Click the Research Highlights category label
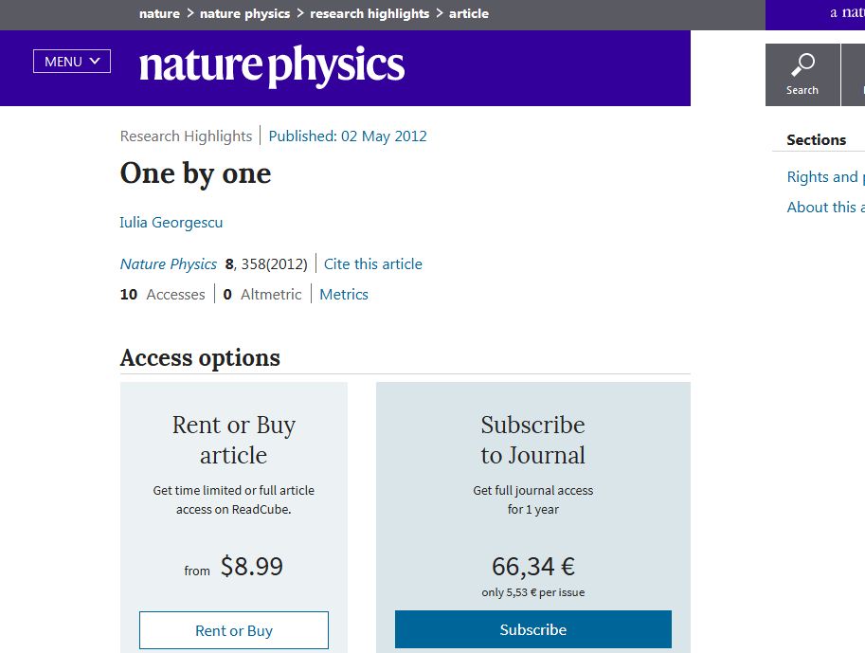The height and width of the screenshot is (653, 865). 187,136
